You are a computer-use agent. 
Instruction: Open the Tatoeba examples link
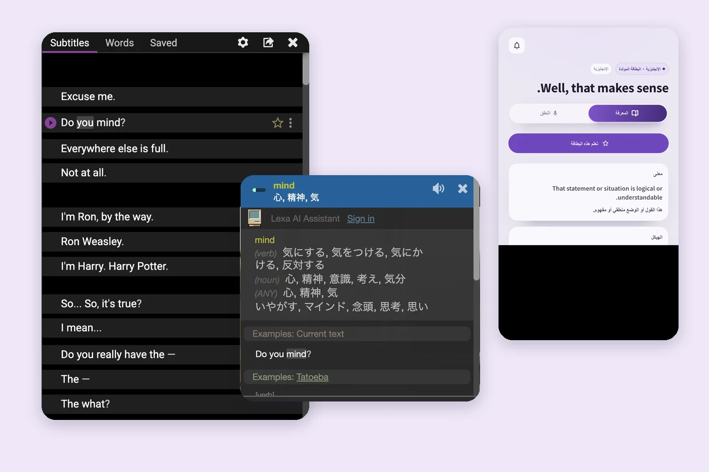312,377
